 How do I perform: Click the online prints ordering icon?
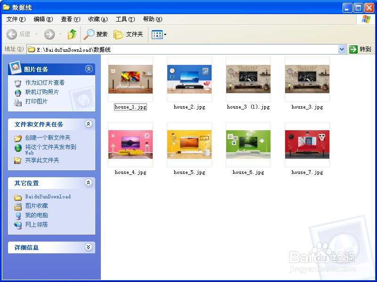pos(18,93)
